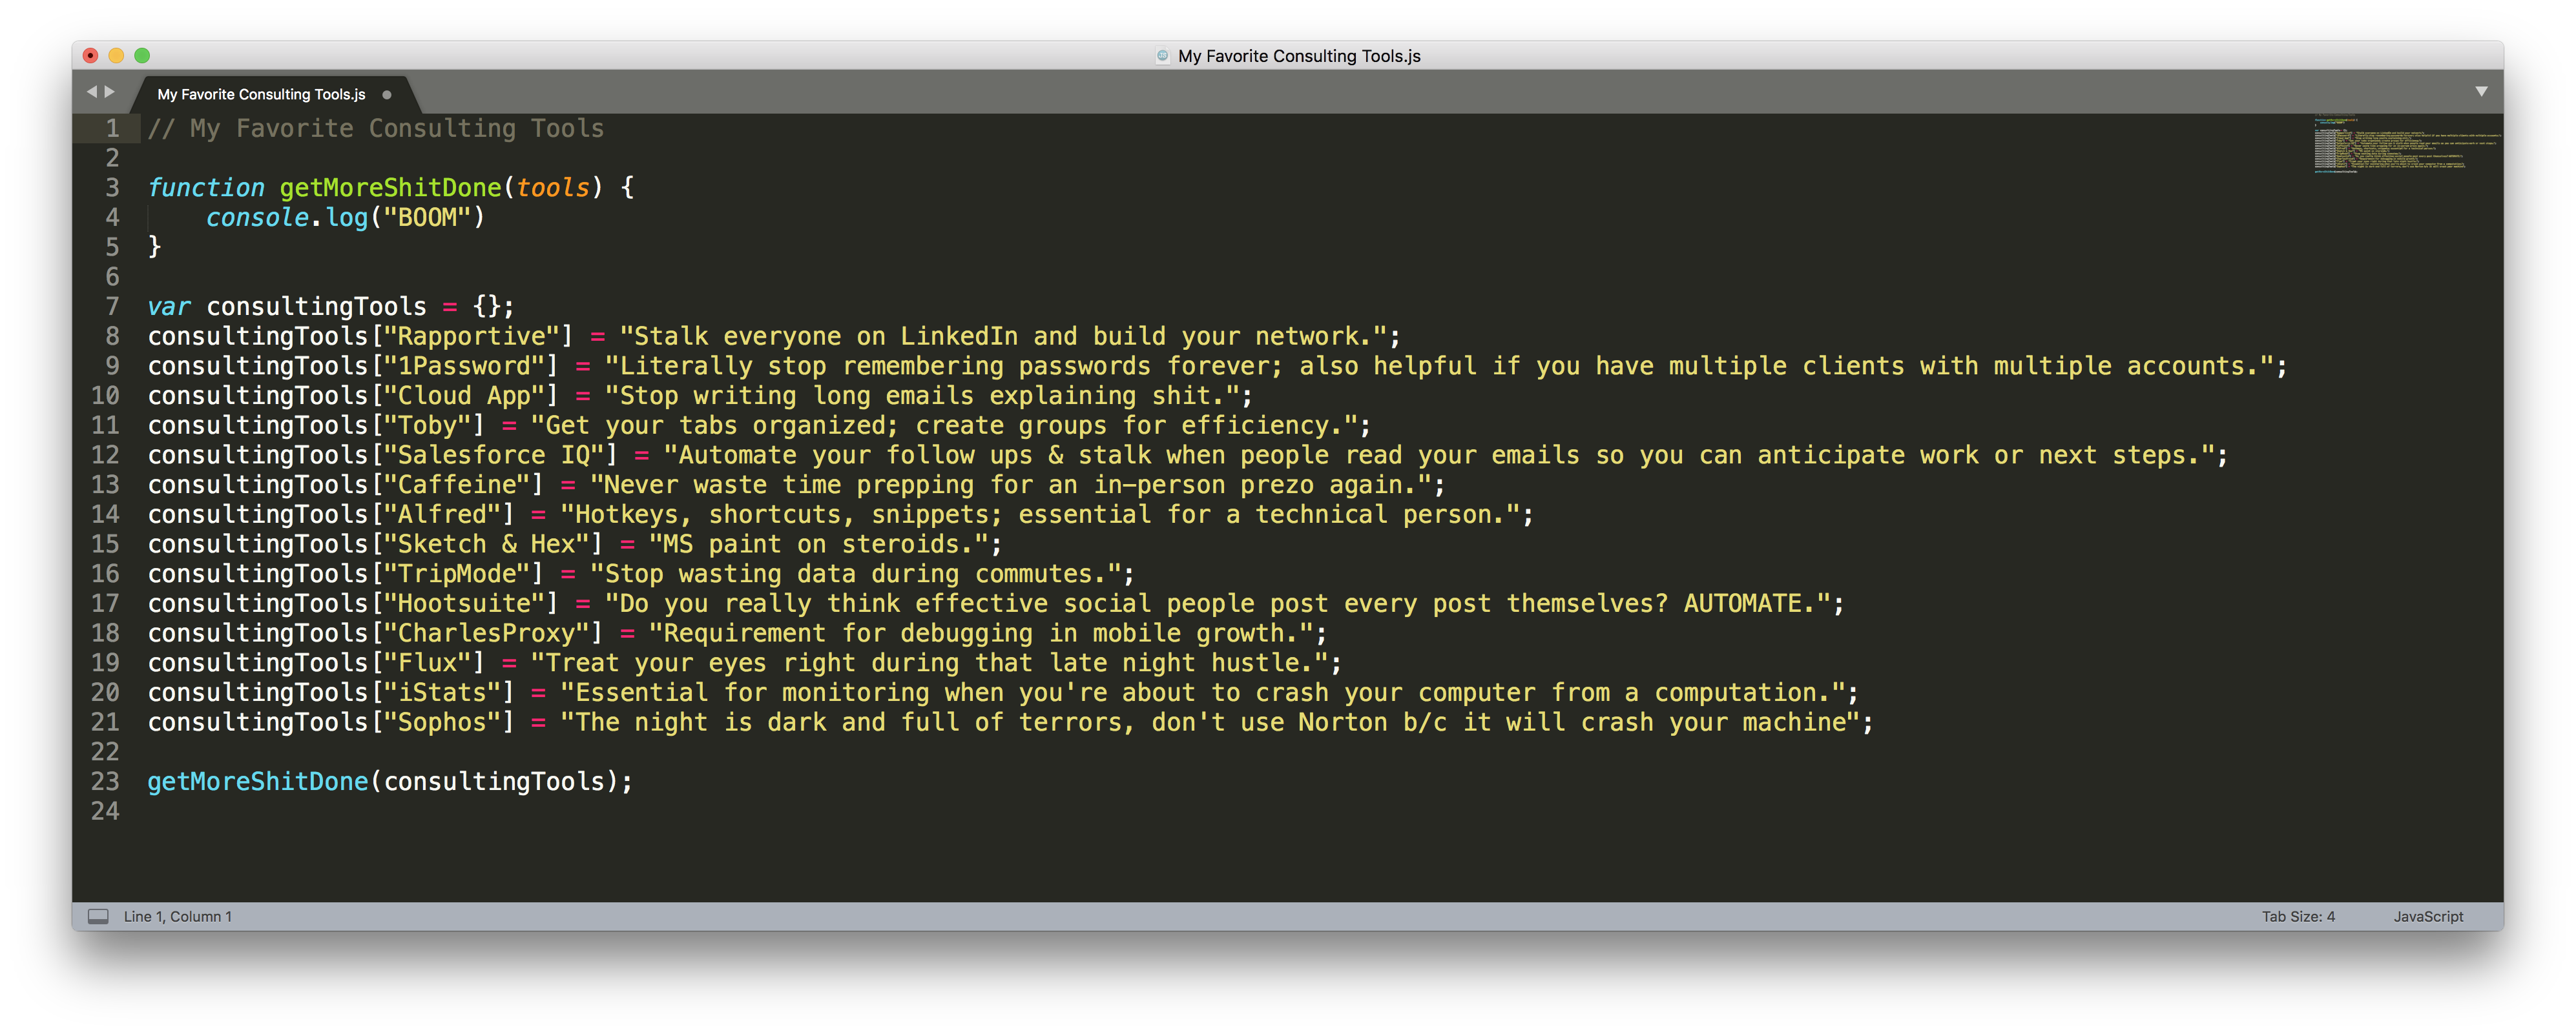Viewport: 2576px width, 1034px height.
Task: Click the word console on line 4
Action: (257, 218)
